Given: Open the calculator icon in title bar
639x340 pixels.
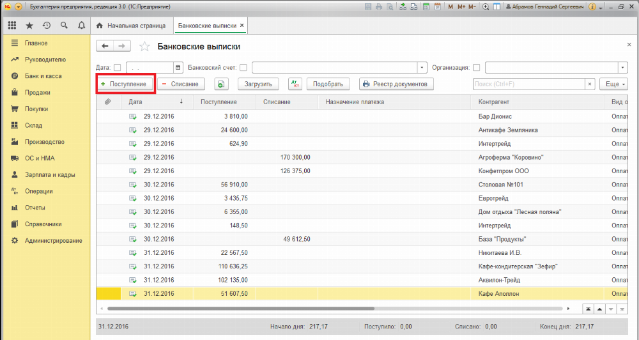Looking at the screenshot, I should pyautogui.click(x=424, y=6).
